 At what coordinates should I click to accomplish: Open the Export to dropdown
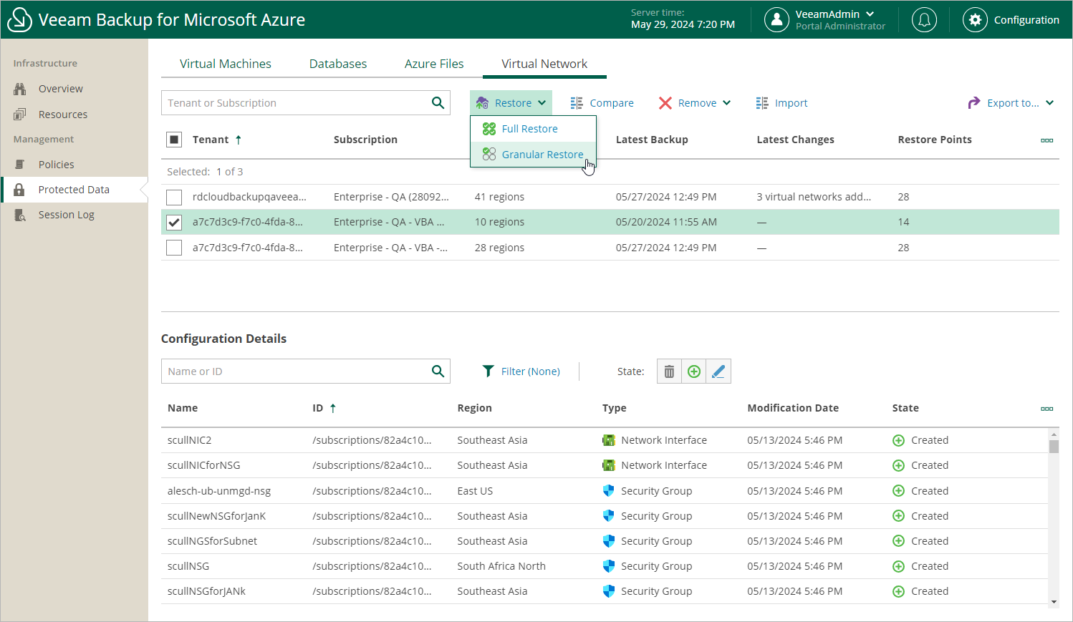[1011, 103]
